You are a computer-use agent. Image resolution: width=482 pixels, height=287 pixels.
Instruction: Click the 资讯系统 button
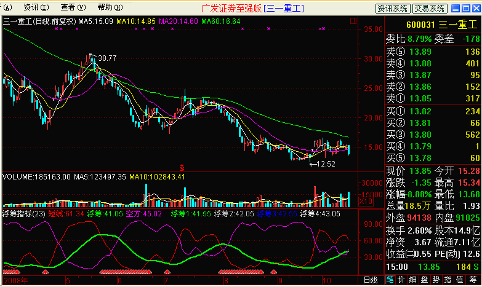click(x=393, y=8)
